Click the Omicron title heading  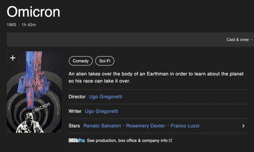coord(33,12)
